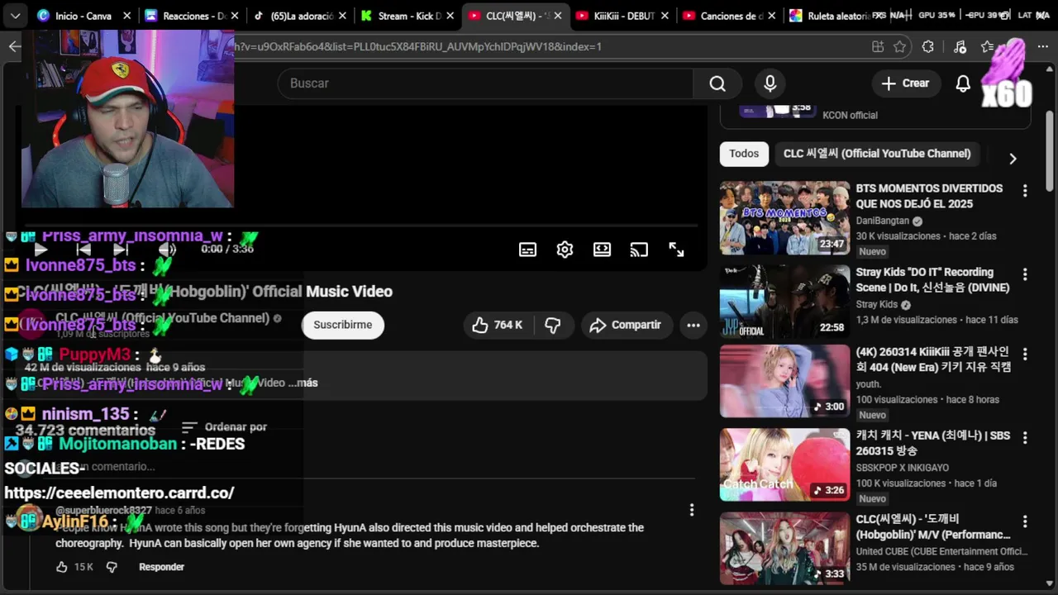Open the browser extensions puzzle icon
This screenshot has width=1058, height=595.
point(928,47)
